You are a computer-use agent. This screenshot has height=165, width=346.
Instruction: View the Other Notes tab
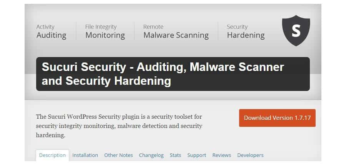(x=118, y=155)
